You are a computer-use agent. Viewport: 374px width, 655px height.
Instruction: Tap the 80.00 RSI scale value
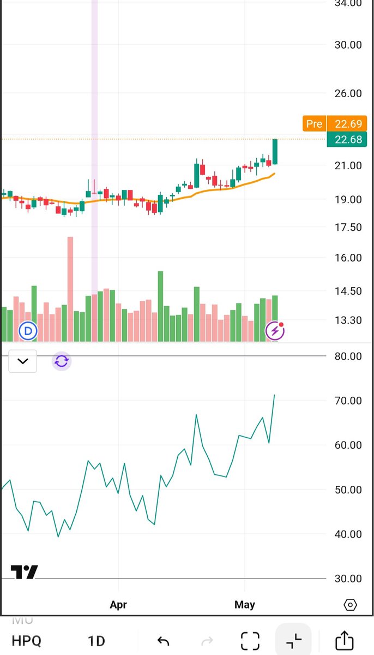(348, 356)
